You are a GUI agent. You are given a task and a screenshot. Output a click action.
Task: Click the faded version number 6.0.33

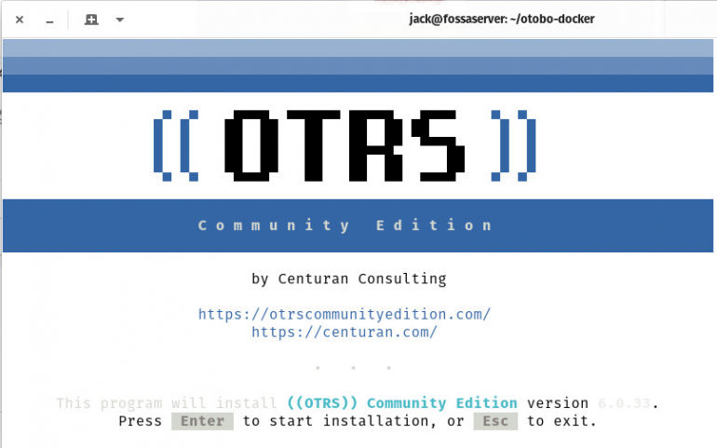point(624,403)
